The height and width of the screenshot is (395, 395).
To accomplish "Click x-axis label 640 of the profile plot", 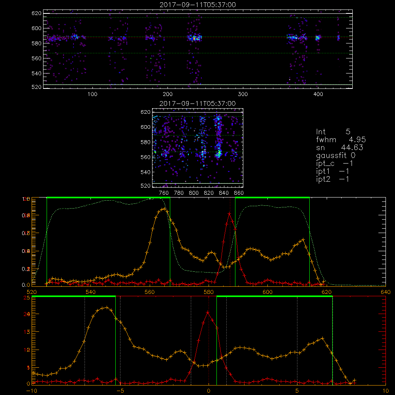I will point(386,292).
